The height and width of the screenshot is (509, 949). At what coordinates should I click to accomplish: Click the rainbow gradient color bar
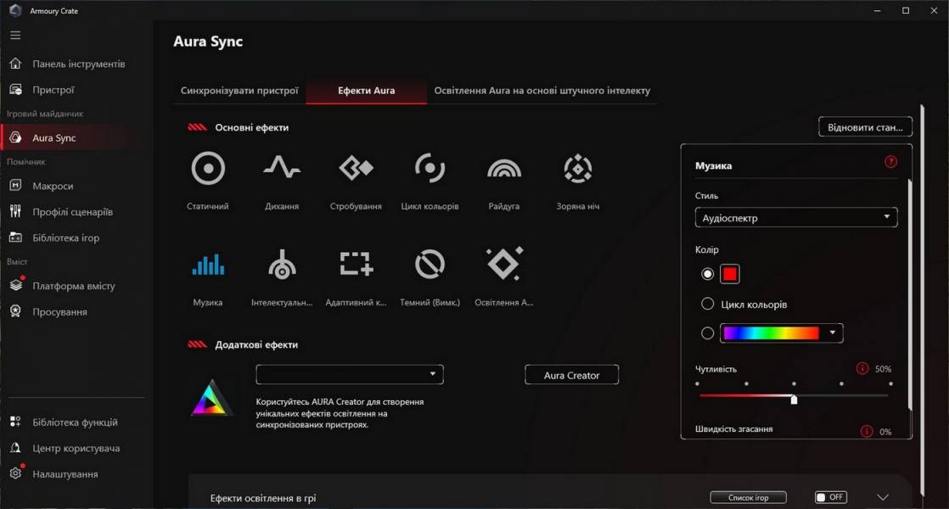771,333
